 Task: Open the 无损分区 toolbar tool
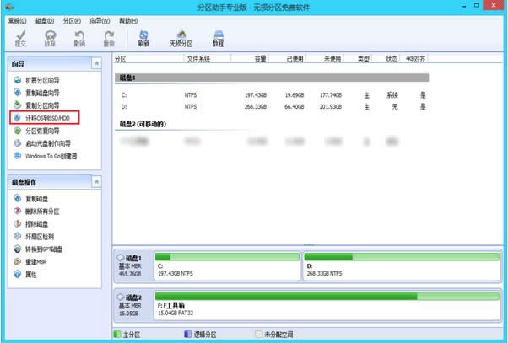tap(180, 37)
